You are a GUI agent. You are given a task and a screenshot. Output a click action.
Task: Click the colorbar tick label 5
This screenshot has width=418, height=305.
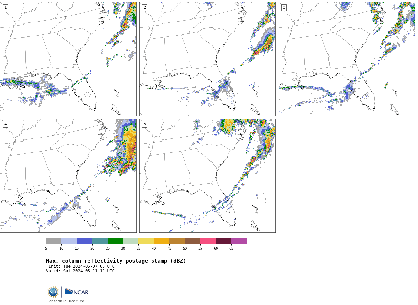(46, 249)
